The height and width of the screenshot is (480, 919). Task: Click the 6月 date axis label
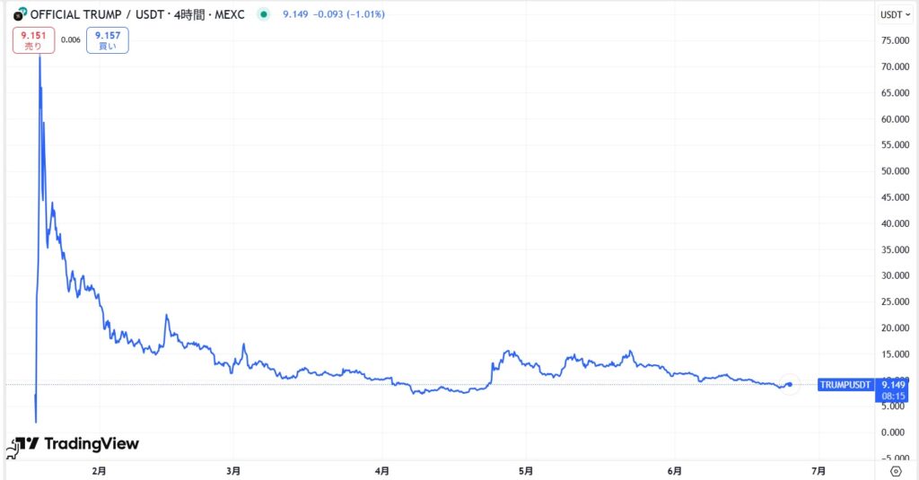[x=675, y=471]
